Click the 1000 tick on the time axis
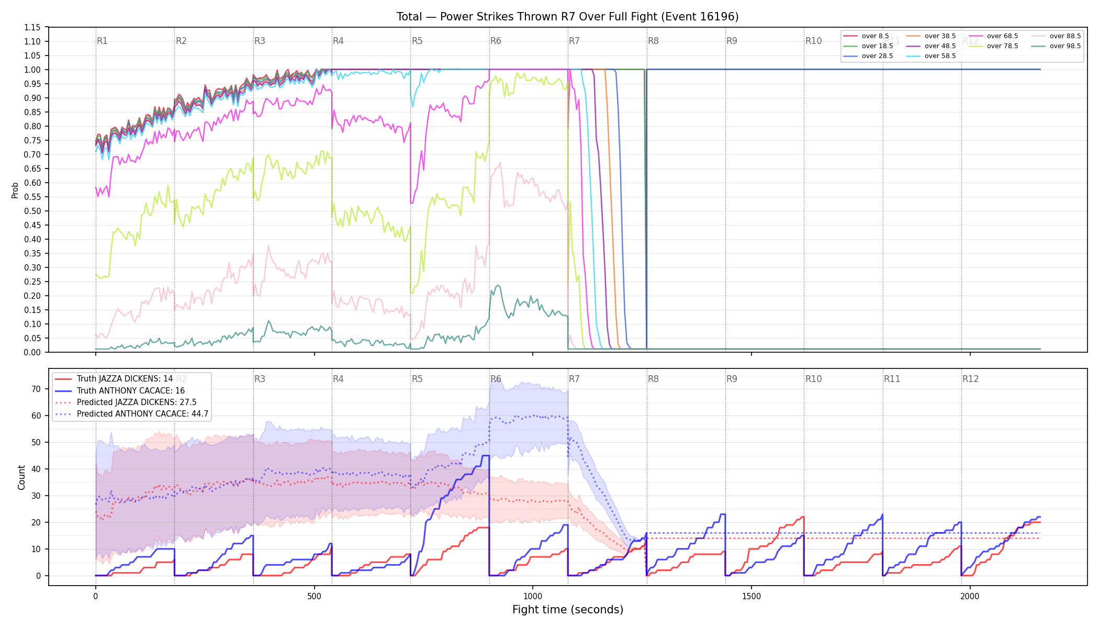This screenshot has width=1099, height=628. coord(533,596)
